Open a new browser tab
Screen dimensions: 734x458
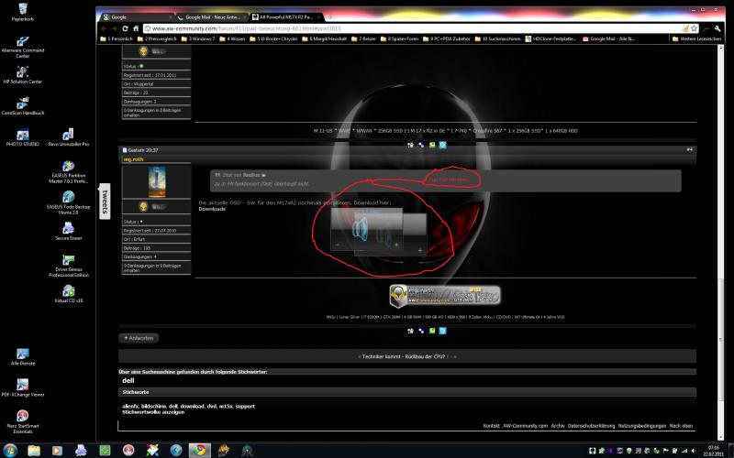click(329, 17)
